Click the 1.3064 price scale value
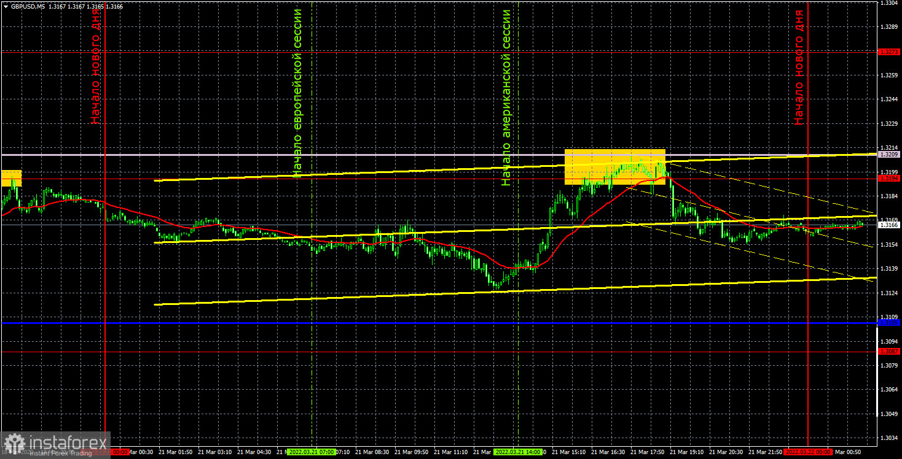This screenshot has width=902, height=459. 888,390
